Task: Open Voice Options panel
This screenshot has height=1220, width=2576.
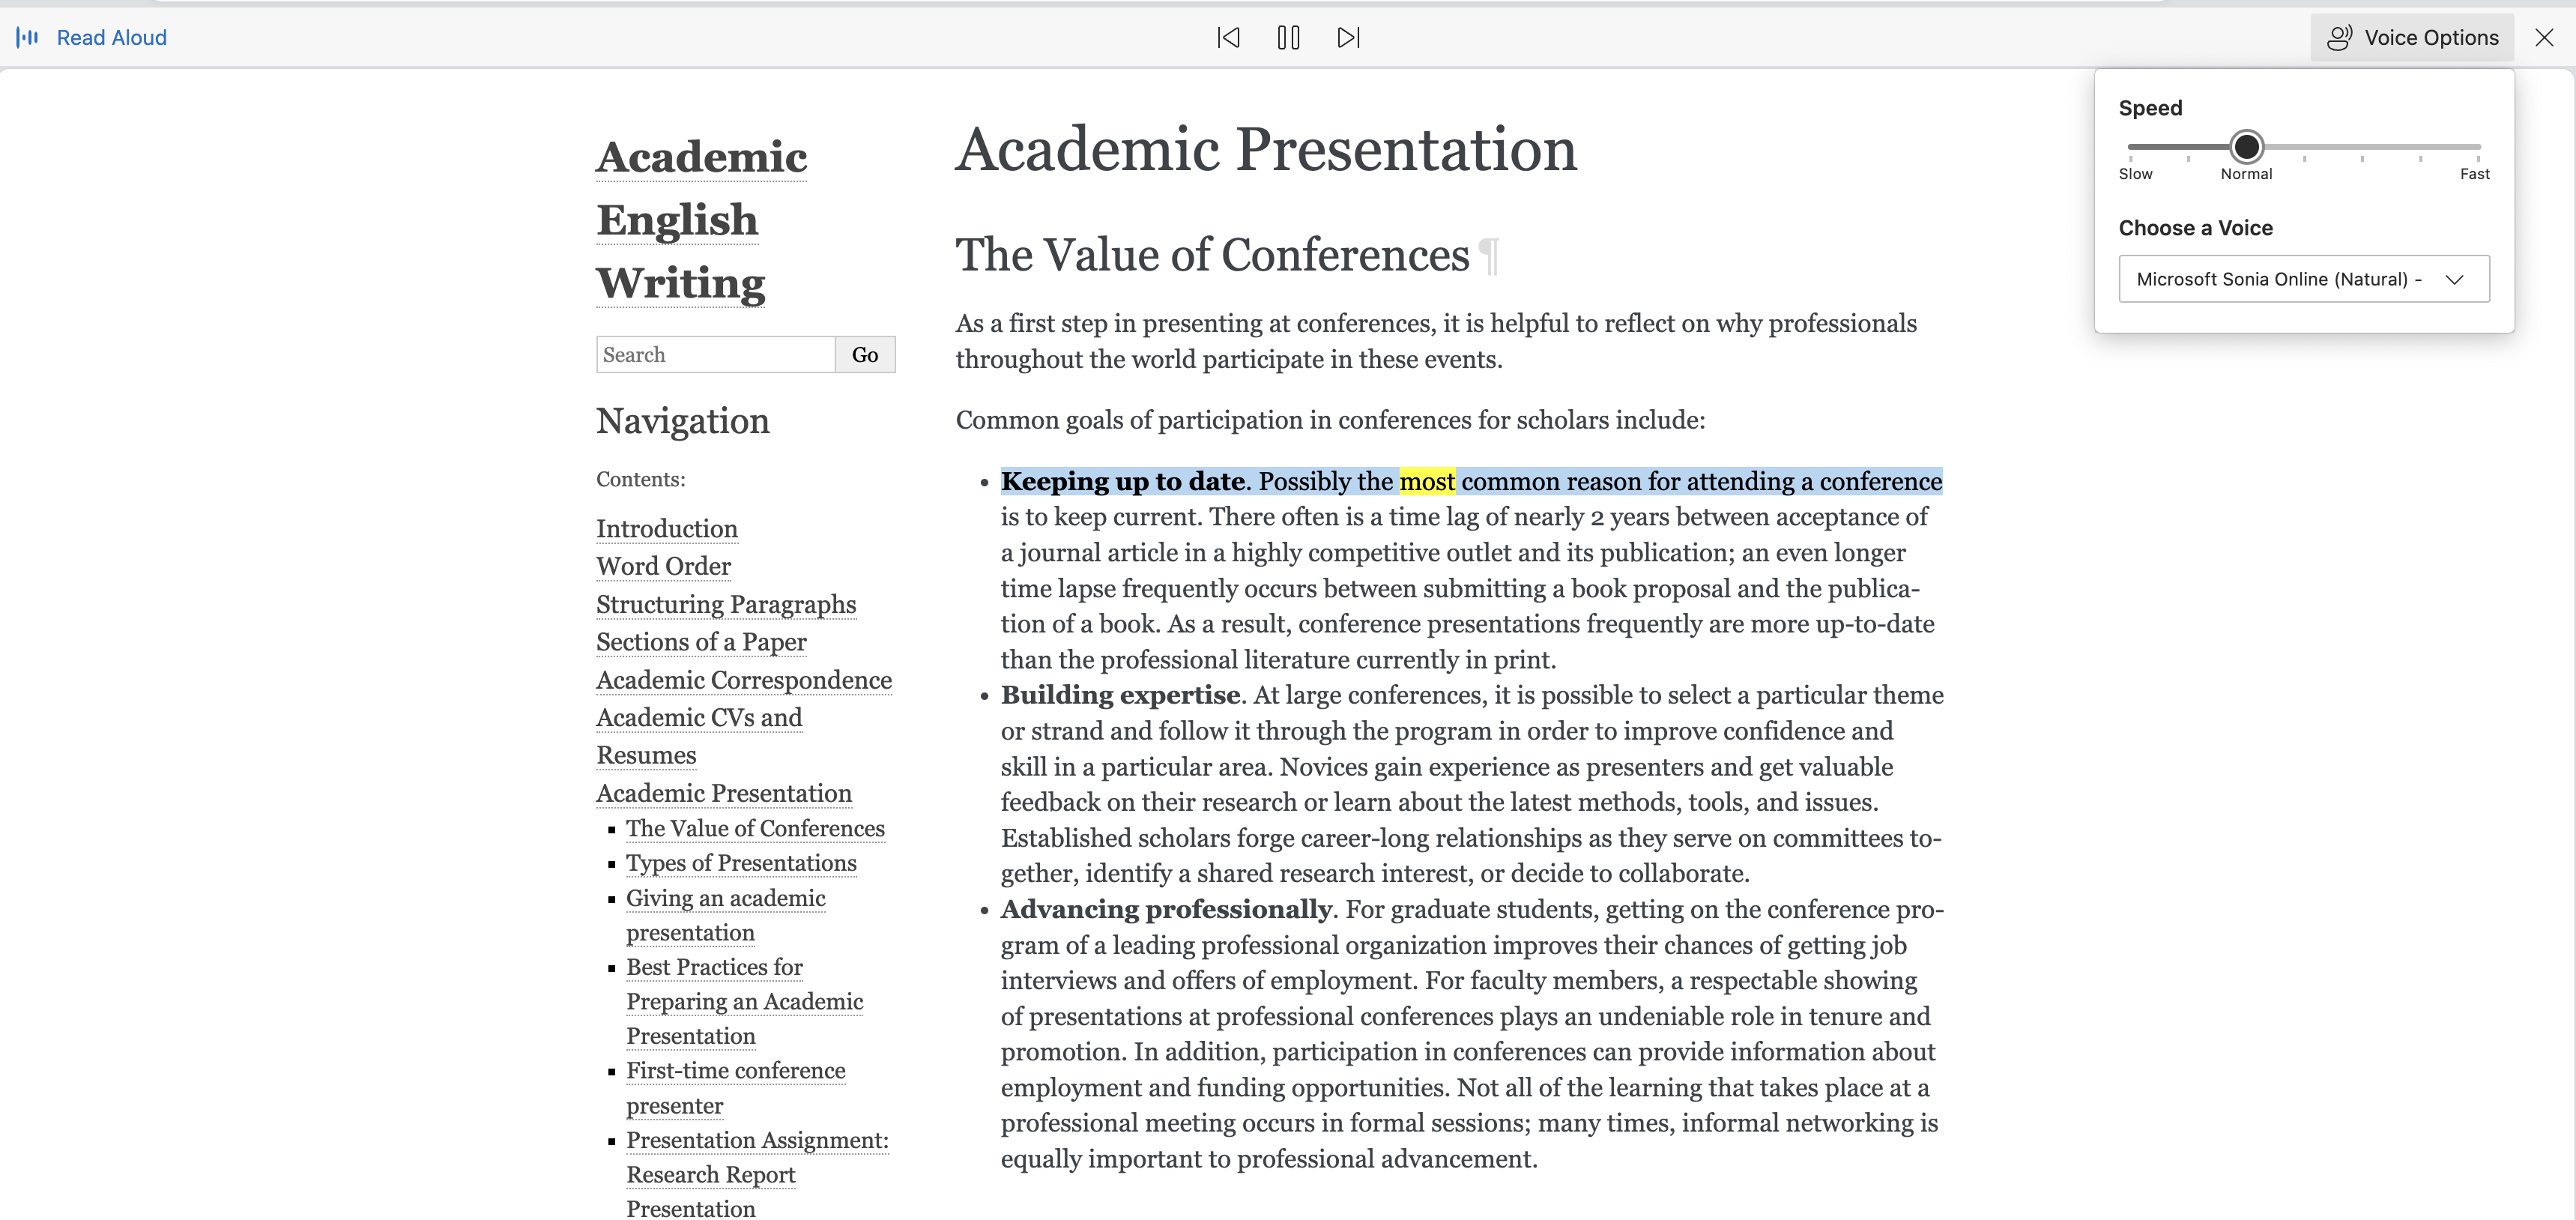Action: coord(2412,36)
